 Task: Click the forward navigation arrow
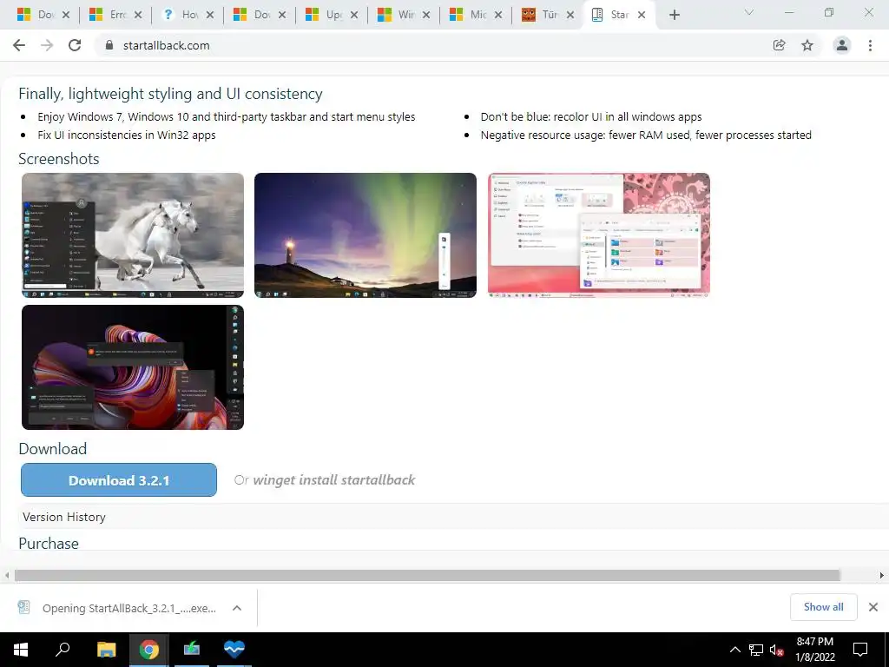click(x=47, y=45)
